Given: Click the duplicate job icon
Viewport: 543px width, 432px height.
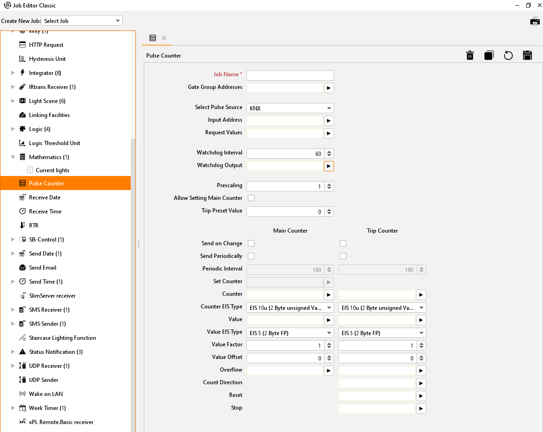Looking at the screenshot, I should [x=489, y=56].
